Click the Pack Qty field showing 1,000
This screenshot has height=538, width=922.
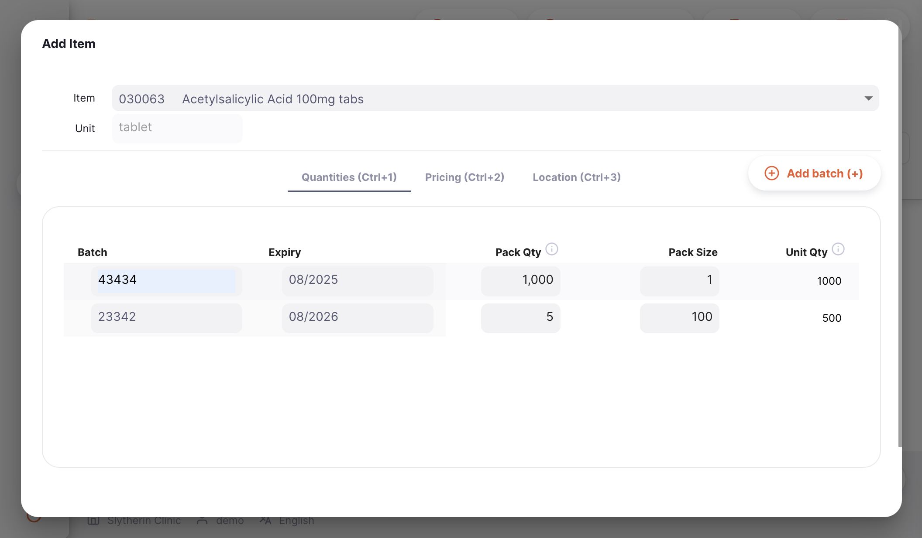point(521,281)
